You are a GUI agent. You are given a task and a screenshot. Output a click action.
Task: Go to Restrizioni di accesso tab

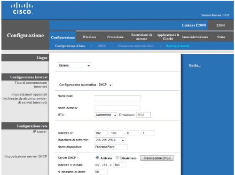141,37
